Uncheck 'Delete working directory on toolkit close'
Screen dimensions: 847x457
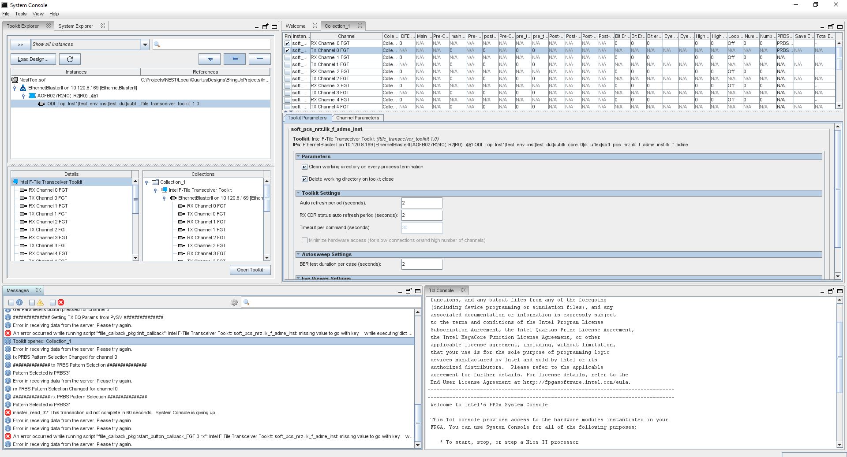pyautogui.click(x=304, y=179)
